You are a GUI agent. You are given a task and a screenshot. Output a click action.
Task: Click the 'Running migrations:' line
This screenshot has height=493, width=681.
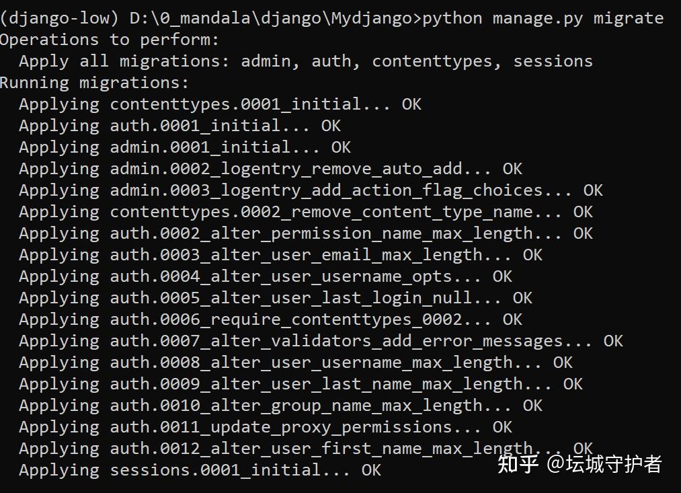click(x=94, y=83)
